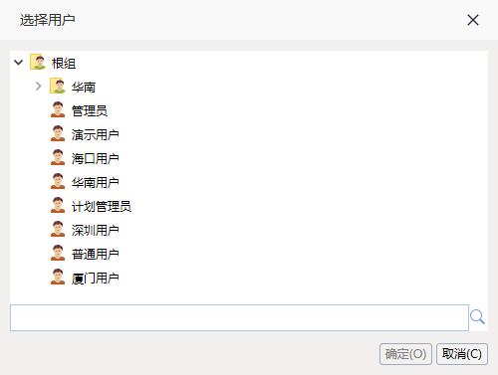The height and width of the screenshot is (375, 498).
Task: Click the 华南 group folder icon
Action: click(58, 86)
